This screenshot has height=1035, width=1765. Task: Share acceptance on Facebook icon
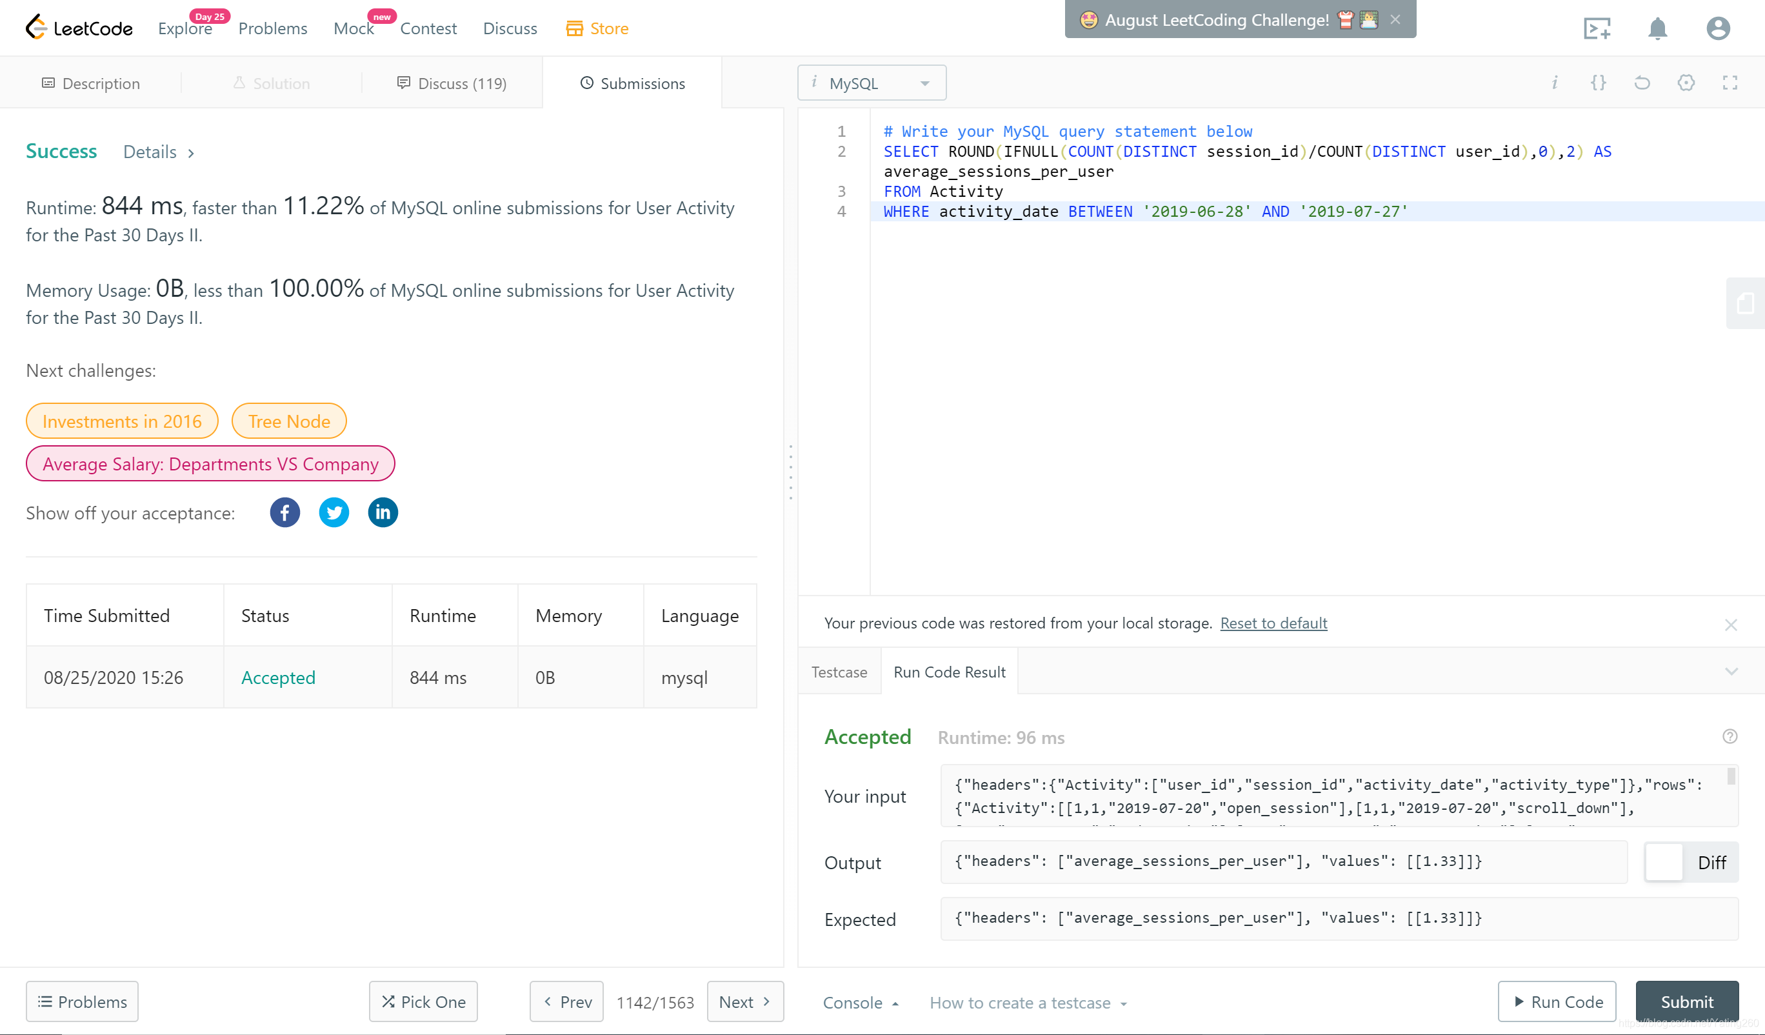[284, 513]
